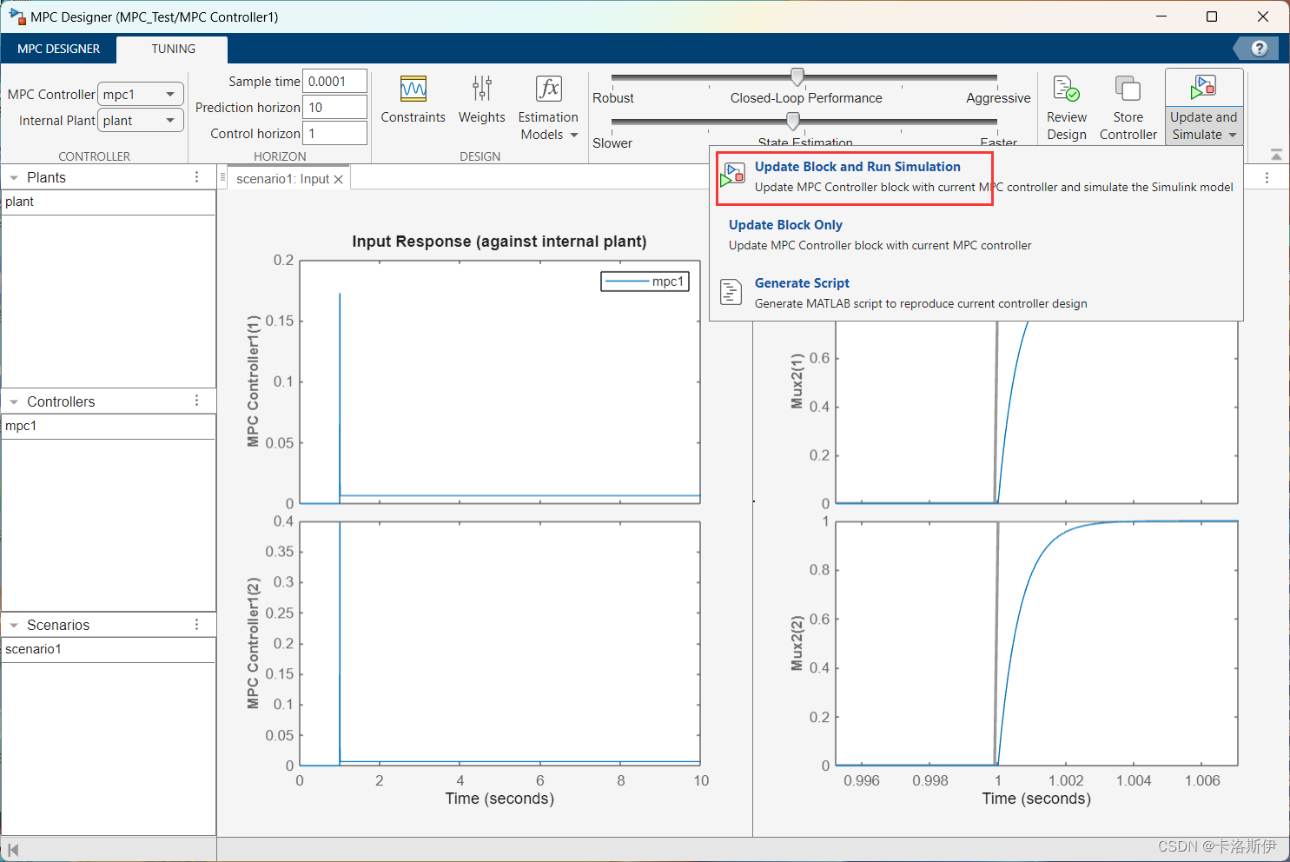Open Plants panel three-dot options
1290x862 pixels.
pos(197,177)
